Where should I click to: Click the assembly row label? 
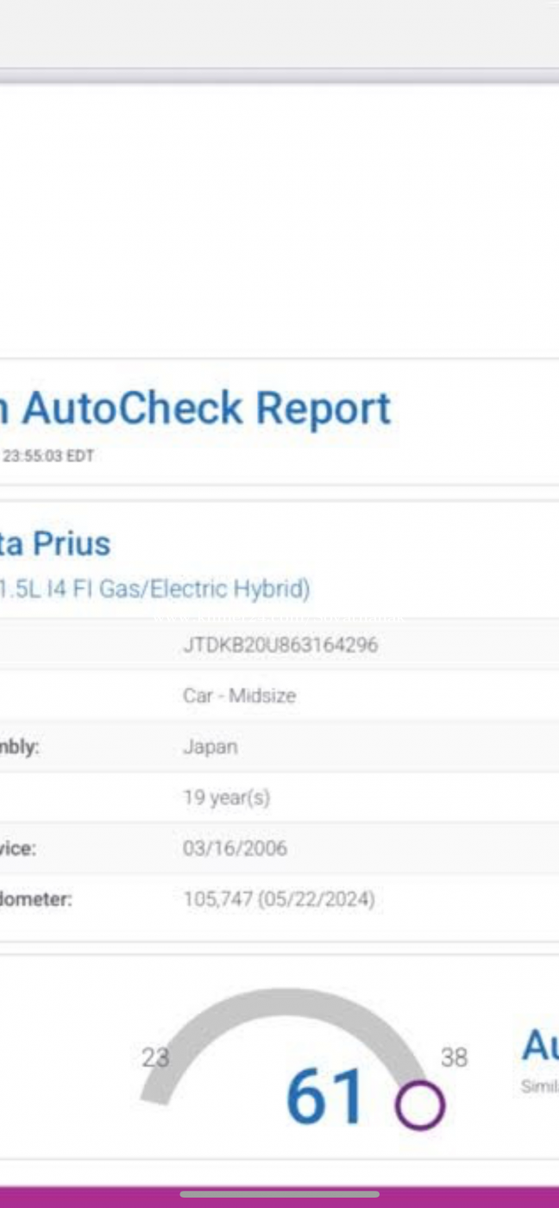click(20, 746)
